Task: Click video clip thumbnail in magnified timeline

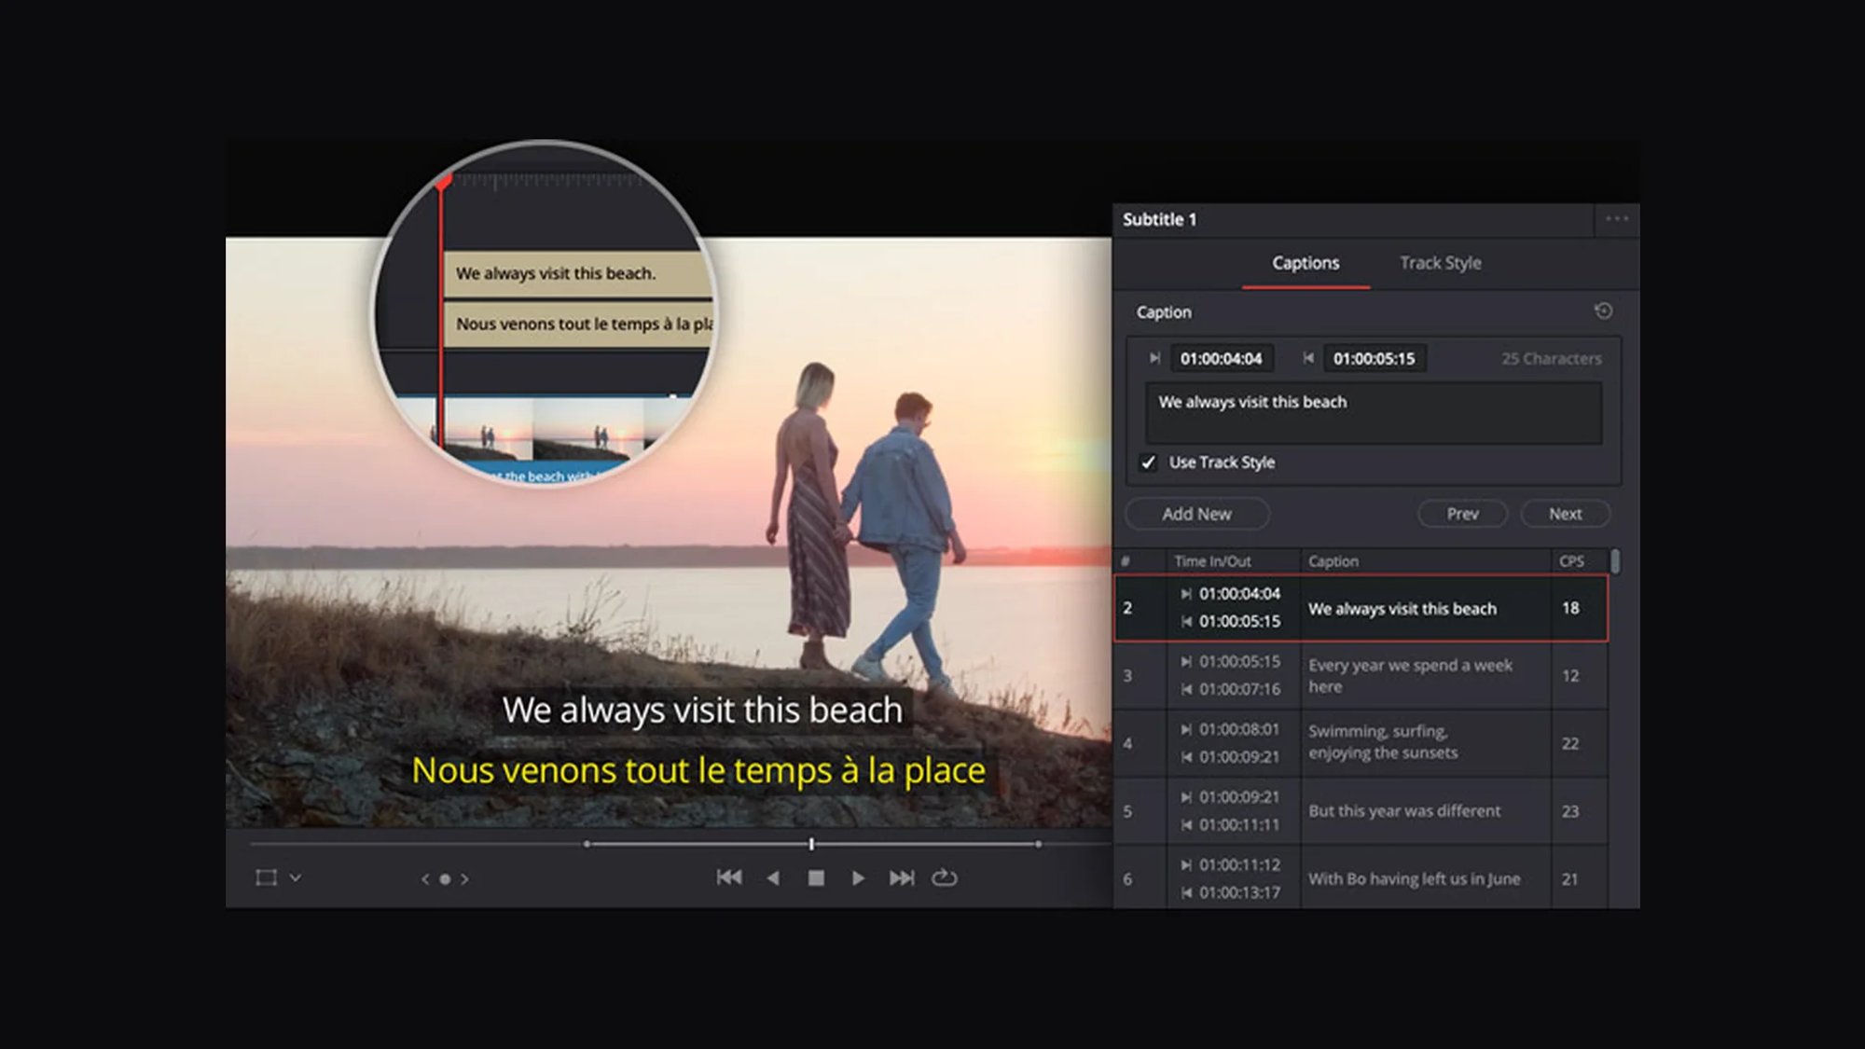Action: point(541,429)
